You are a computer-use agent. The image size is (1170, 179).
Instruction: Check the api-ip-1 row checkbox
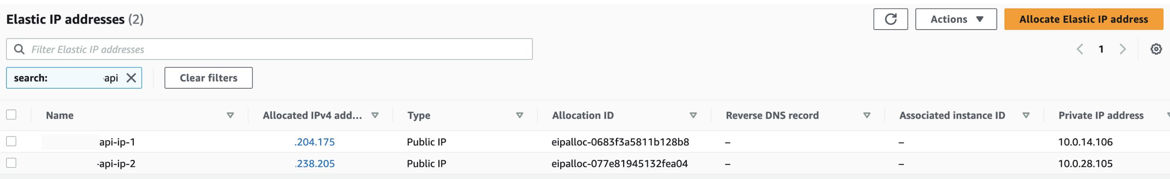click(11, 141)
